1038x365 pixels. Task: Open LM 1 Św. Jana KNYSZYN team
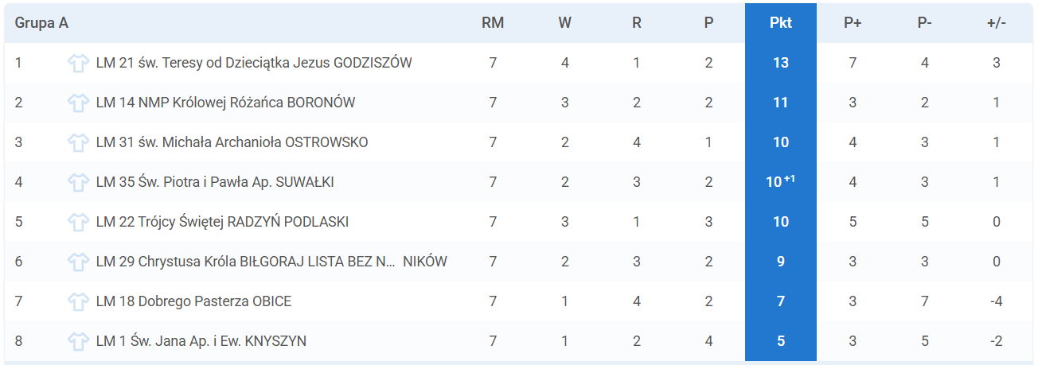click(x=201, y=341)
